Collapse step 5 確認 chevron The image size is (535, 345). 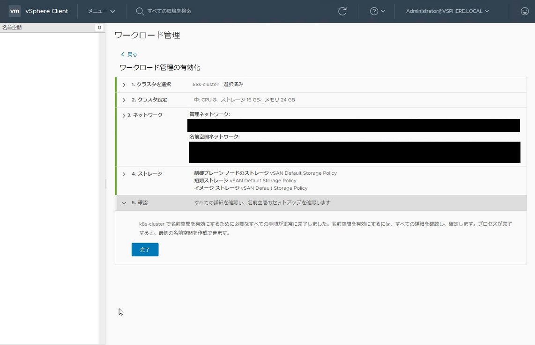point(124,203)
